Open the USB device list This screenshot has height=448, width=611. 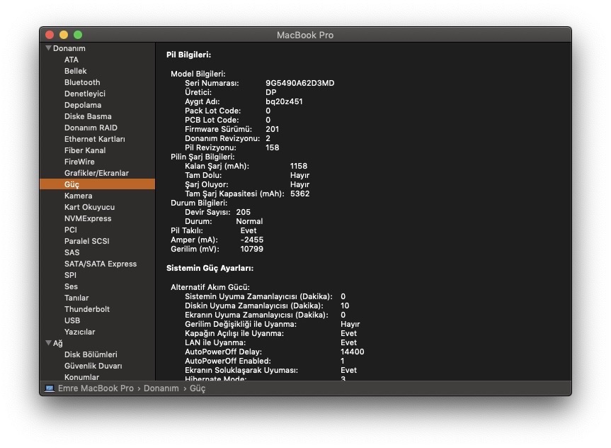72,320
